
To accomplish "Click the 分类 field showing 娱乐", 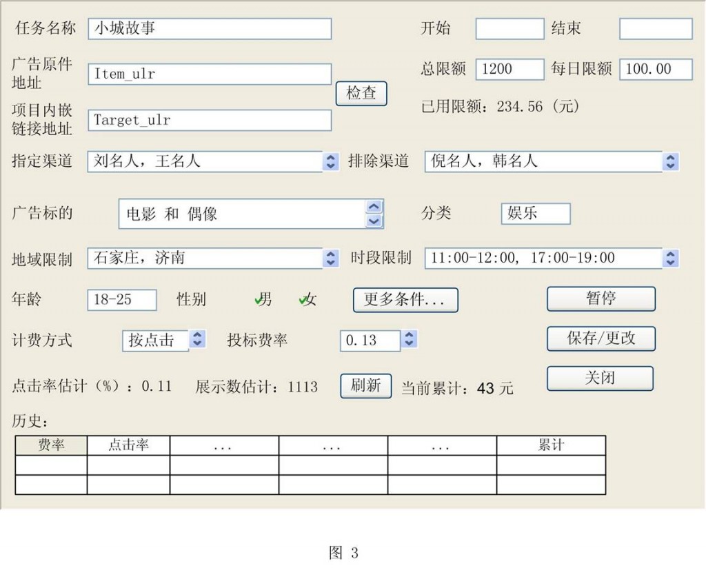I will (x=536, y=213).
